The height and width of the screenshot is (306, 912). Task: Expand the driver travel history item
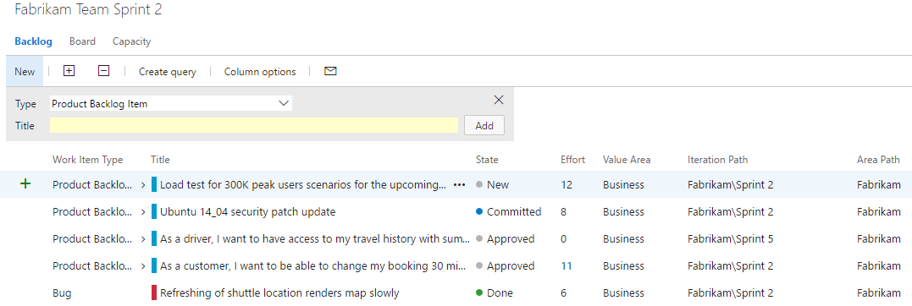pyautogui.click(x=144, y=238)
